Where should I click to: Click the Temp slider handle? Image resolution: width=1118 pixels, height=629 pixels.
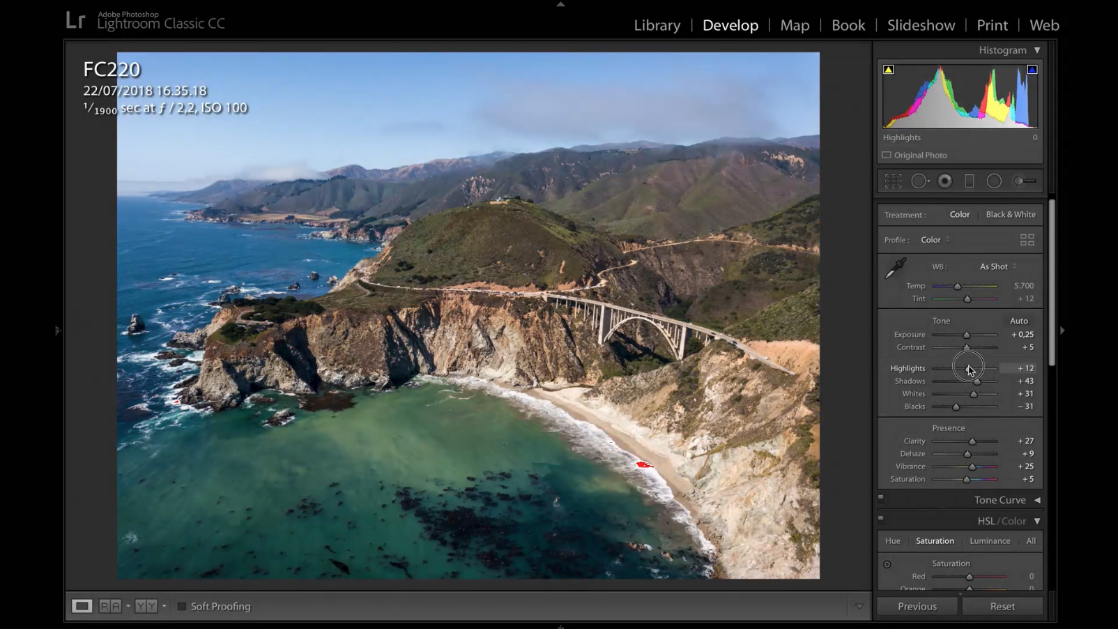click(x=958, y=287)
